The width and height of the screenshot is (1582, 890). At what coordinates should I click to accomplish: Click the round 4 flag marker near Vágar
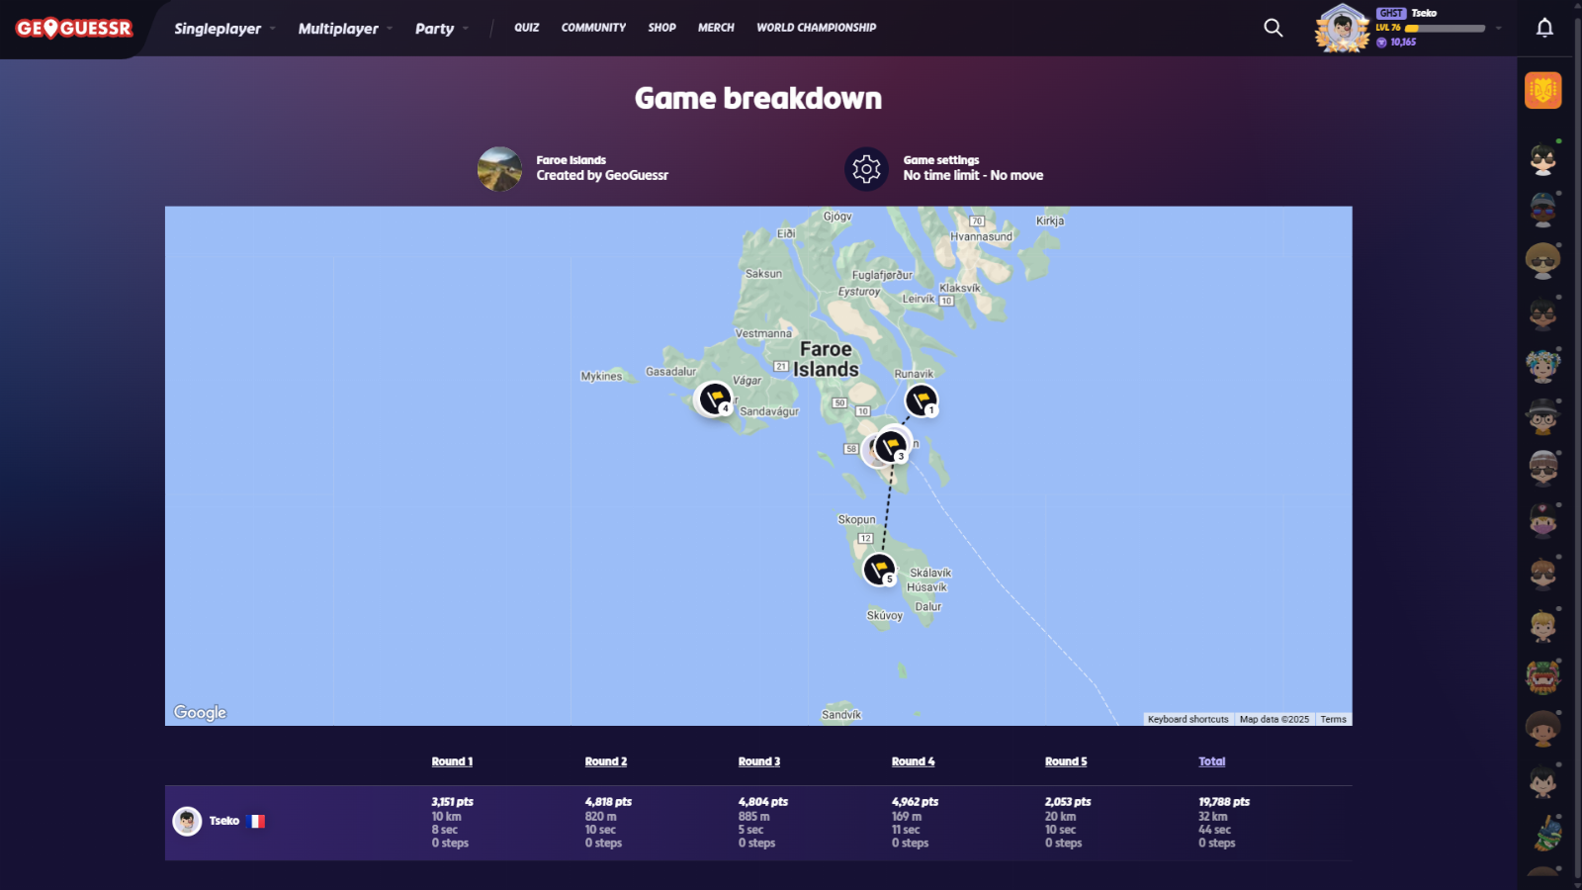(x=714, y=399)
